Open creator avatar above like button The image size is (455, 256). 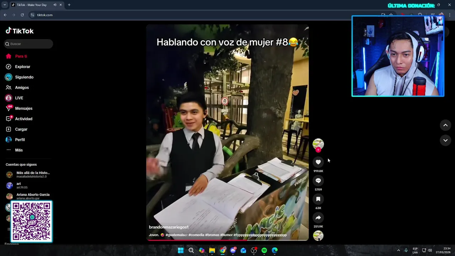tap(318, 144)
